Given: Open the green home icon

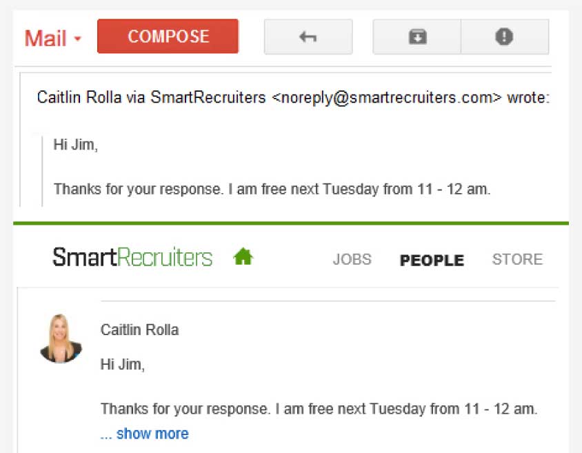Looking at the screenshot, I should coord(243,256).
